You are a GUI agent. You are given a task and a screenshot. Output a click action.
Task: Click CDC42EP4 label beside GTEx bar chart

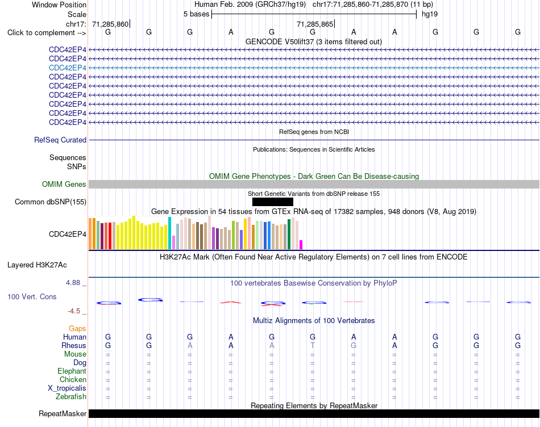click(x=68, y=235)
